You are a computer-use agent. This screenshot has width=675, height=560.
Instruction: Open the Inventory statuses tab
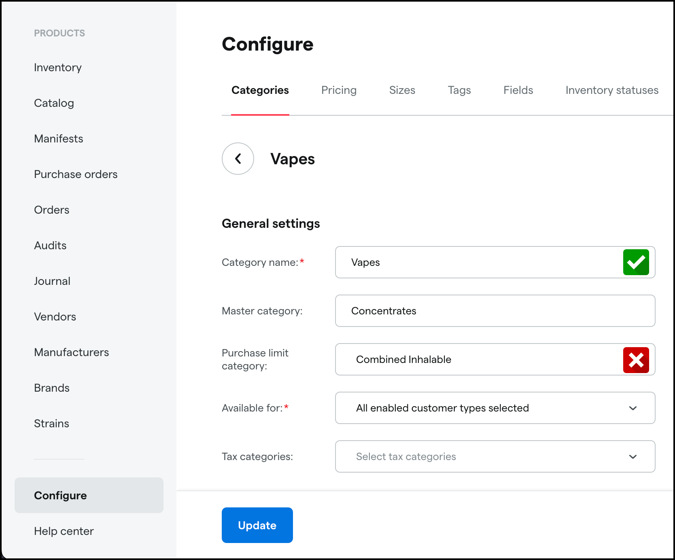pos(611,90)
